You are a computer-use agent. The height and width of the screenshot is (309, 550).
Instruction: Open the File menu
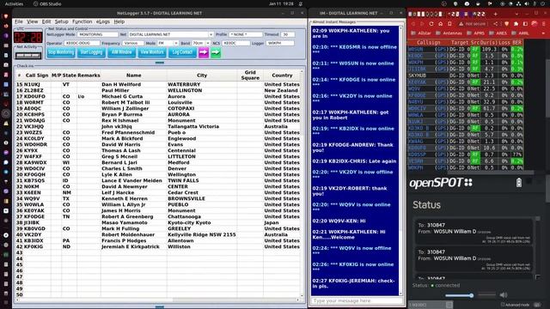pos(19,21)
